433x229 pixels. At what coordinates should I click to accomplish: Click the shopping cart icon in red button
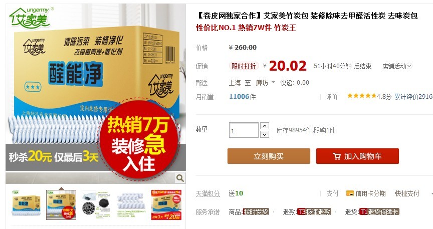pyautogui.click(x=337, y=156)
